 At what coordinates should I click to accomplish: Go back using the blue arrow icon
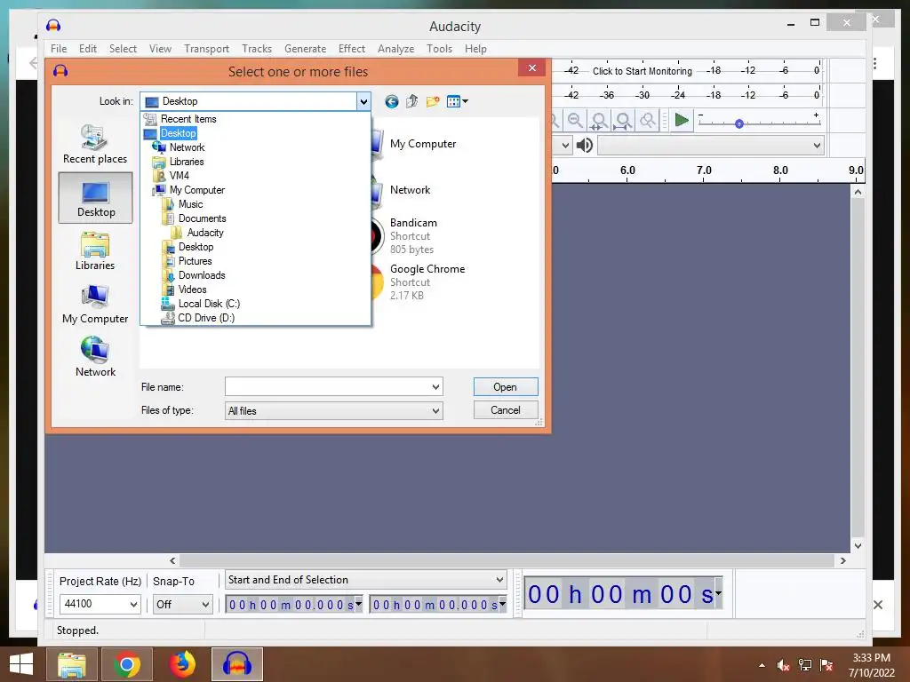[x=392, y=102]
